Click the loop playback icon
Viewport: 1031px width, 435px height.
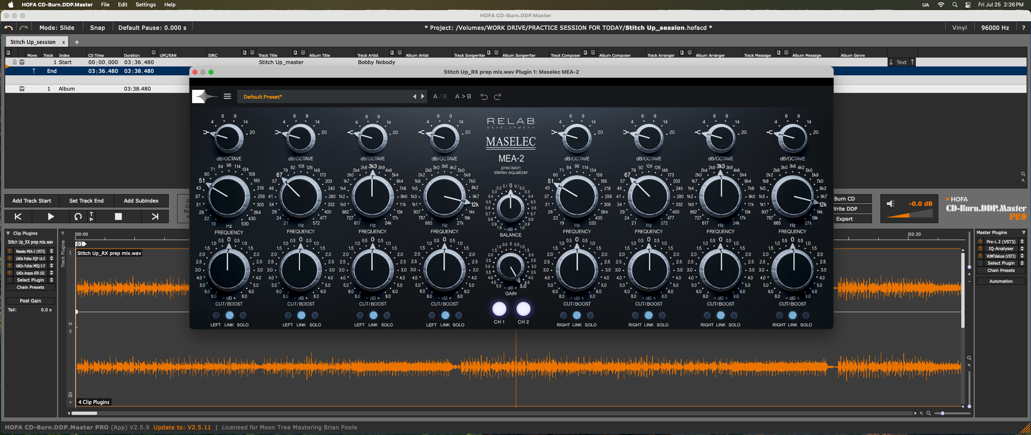coord(78,217)
